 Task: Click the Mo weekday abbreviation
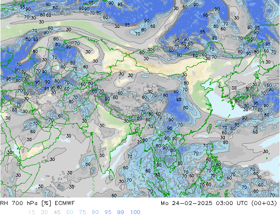[164, 203]
